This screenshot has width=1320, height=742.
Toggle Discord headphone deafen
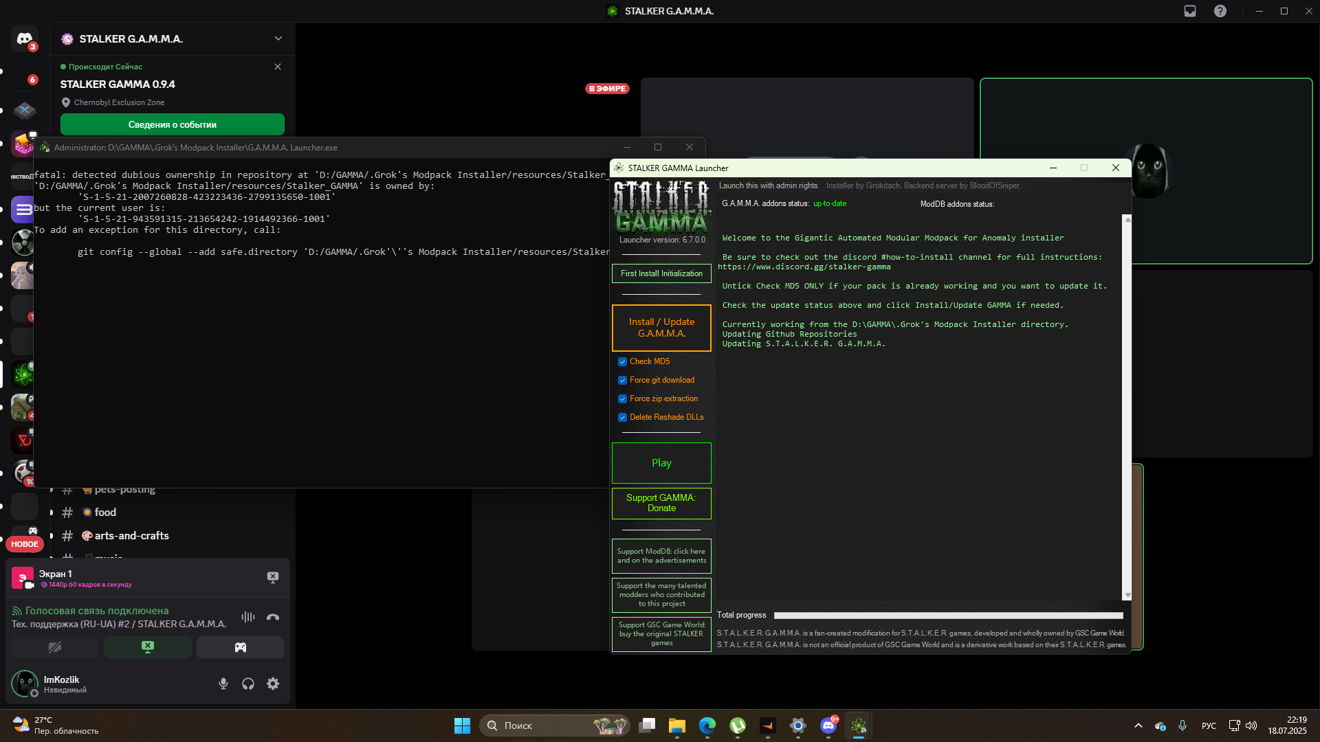coord(248,684)
